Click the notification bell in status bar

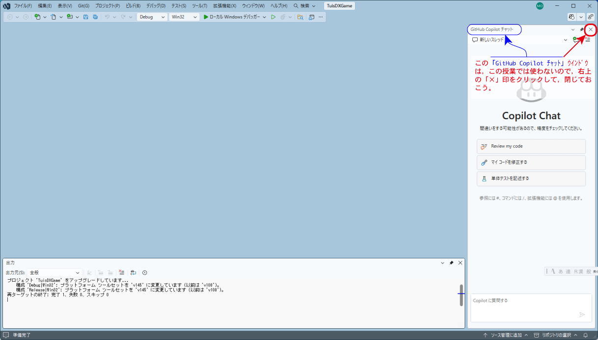coord(585,335)
